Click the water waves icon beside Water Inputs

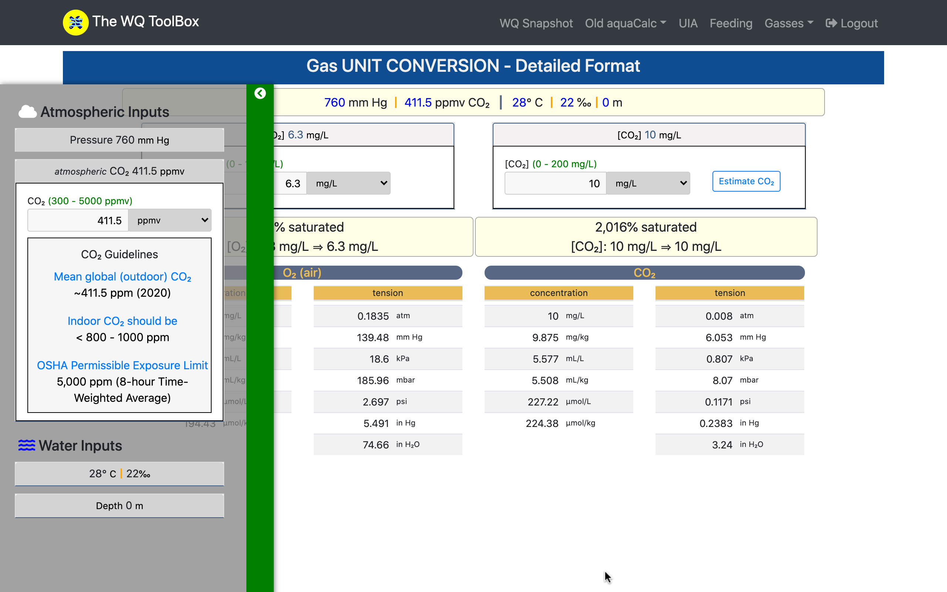point(27,445)
